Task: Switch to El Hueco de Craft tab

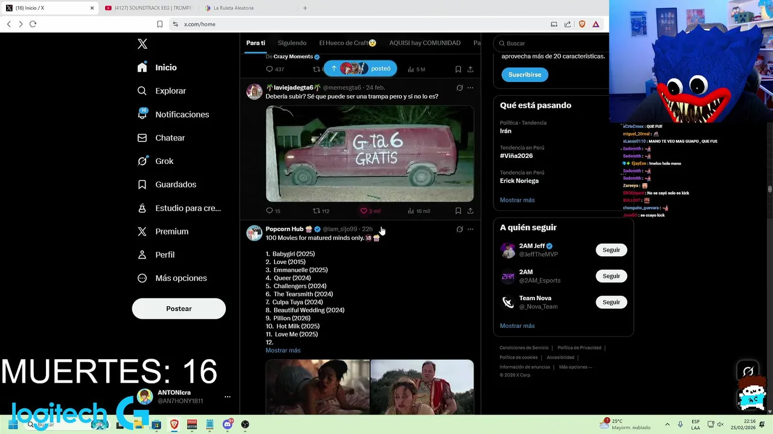Action: (x=348, y=43)
